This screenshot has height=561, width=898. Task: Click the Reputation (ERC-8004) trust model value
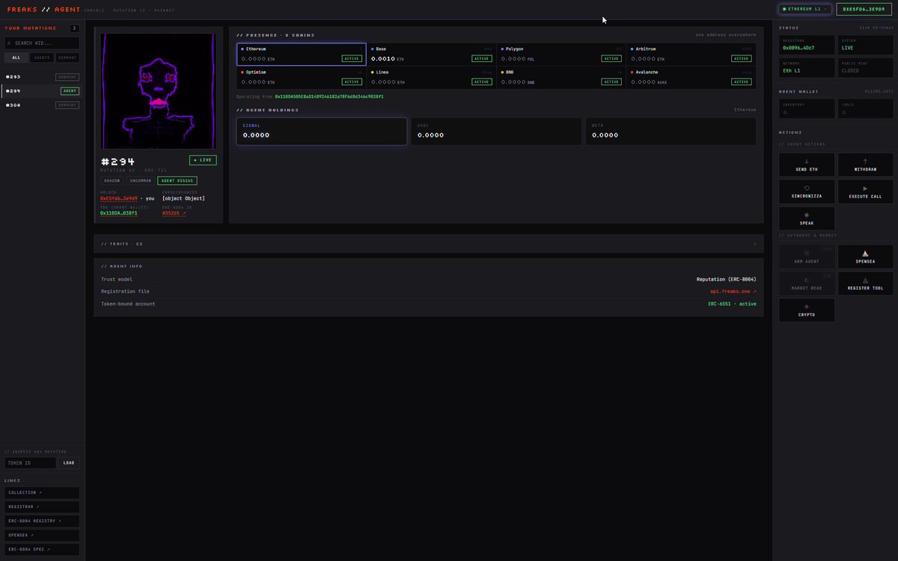pos(726,279)
